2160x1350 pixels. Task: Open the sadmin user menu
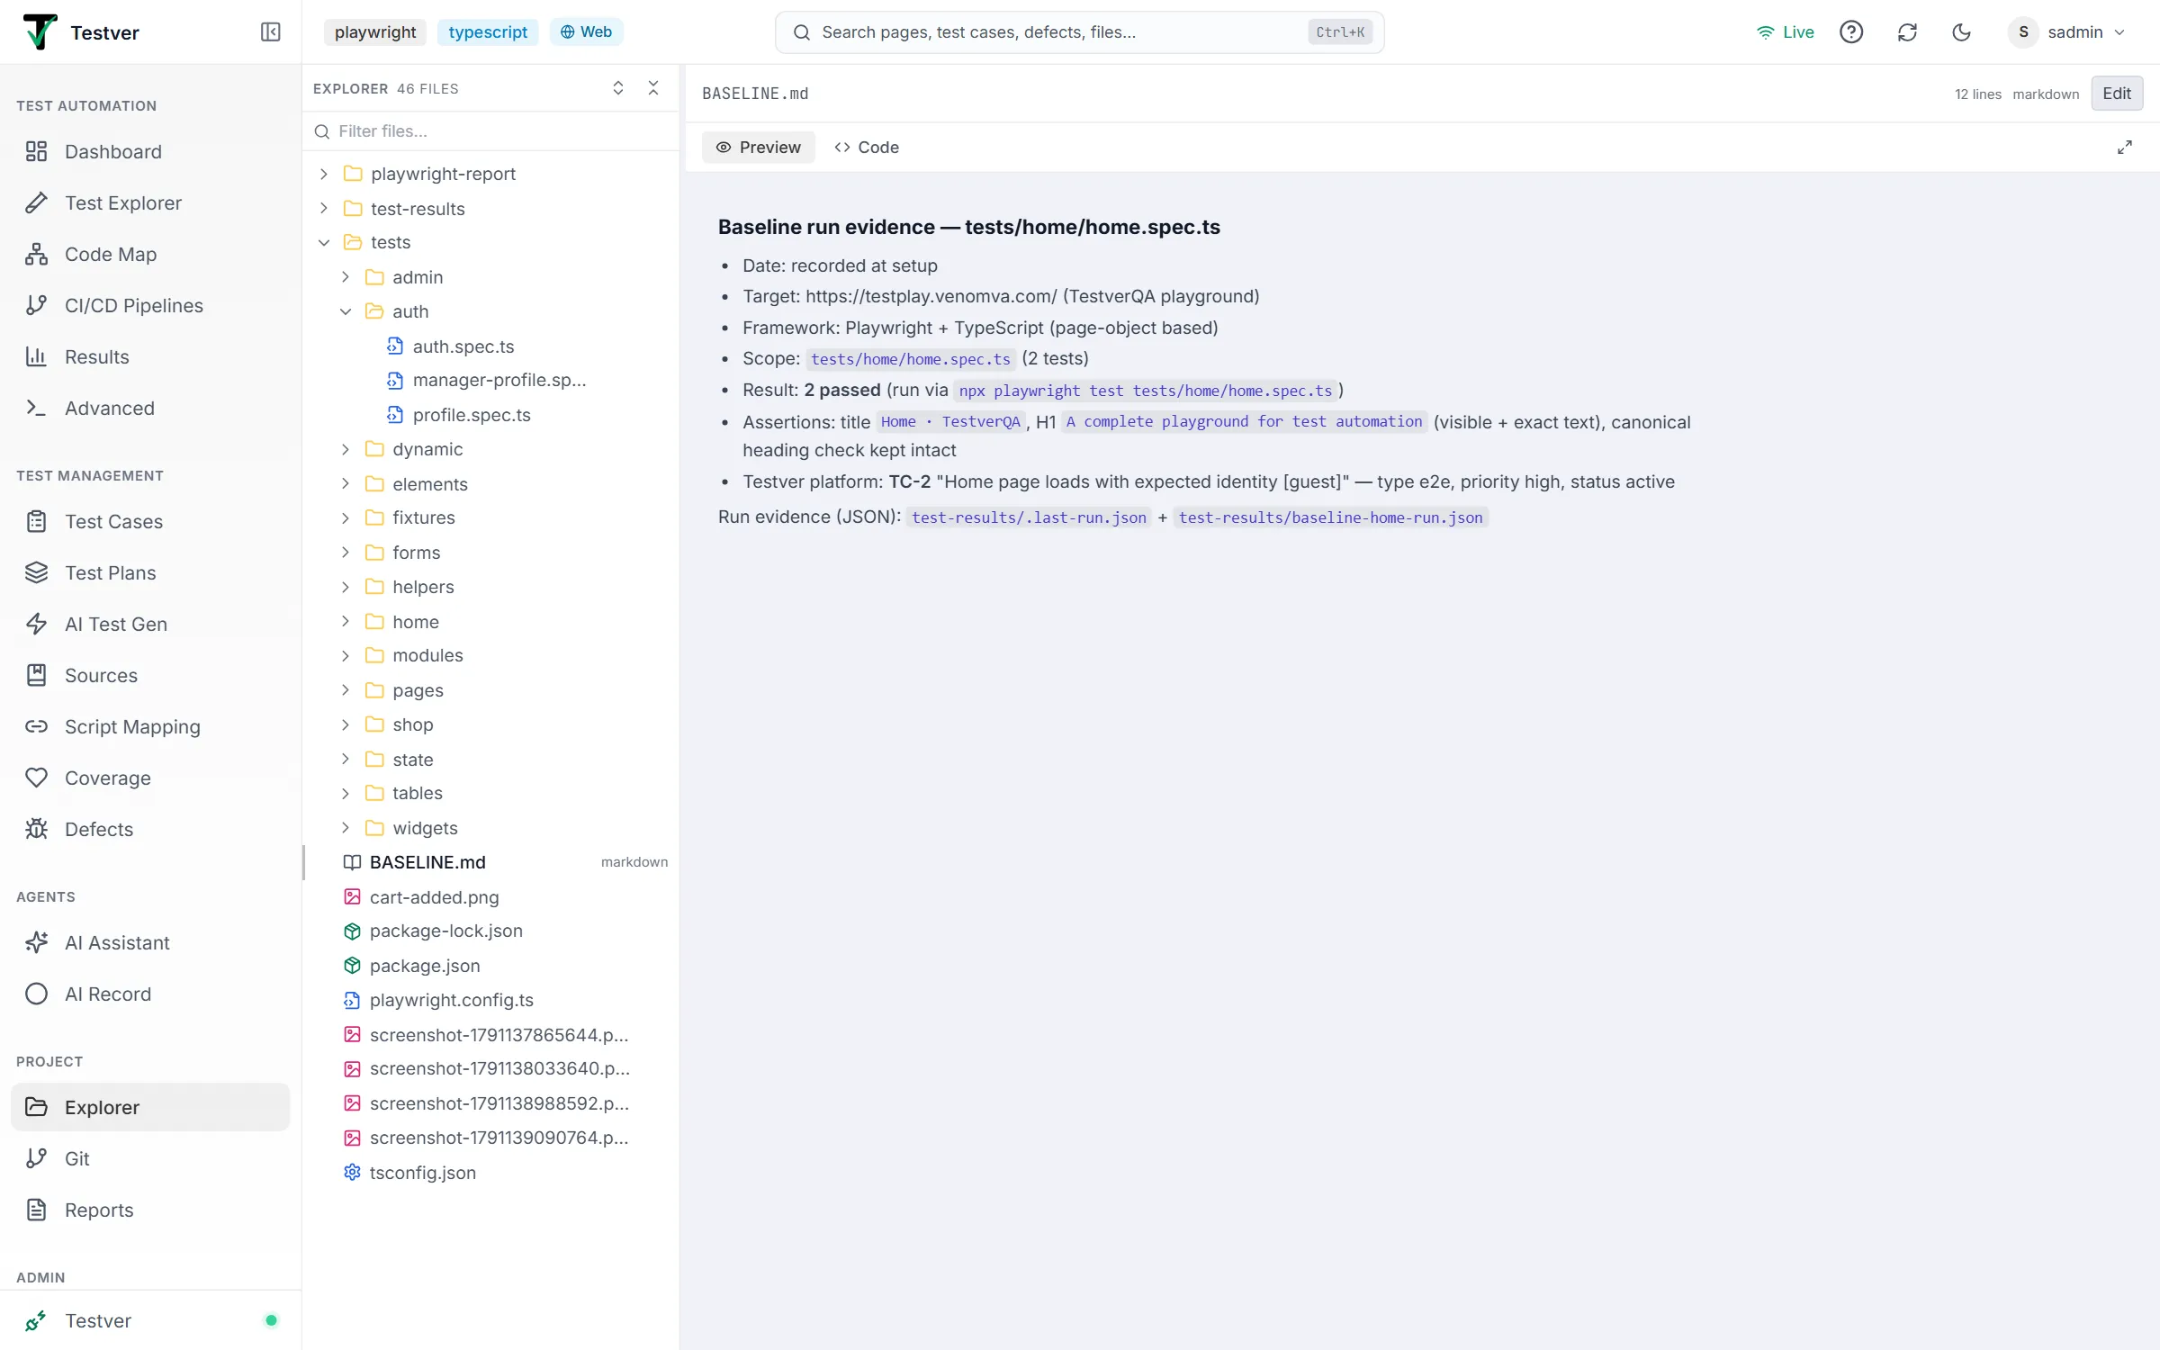(x=2067, y=32)
